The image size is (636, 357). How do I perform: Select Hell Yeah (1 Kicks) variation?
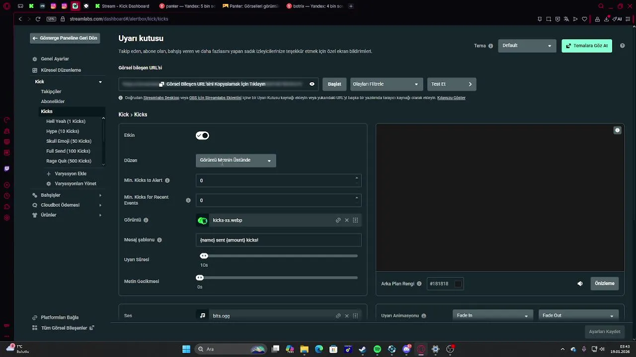(66, 121)
